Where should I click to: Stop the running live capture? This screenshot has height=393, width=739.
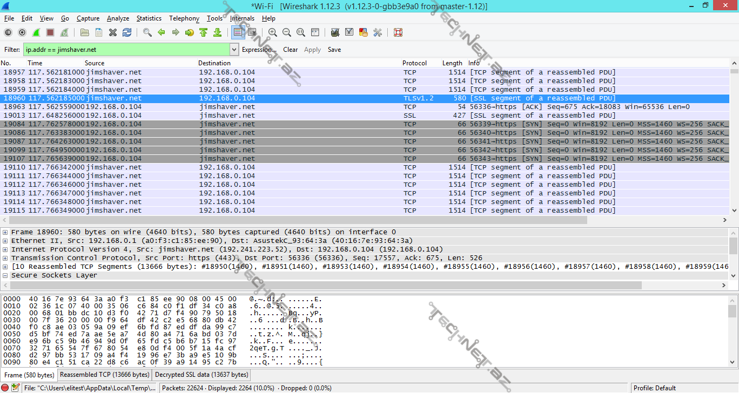coord(50,32)
